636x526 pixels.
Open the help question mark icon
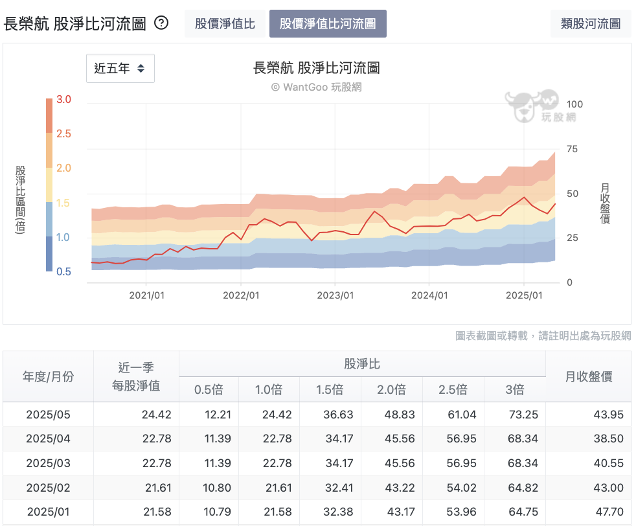[x=161, y=23]
